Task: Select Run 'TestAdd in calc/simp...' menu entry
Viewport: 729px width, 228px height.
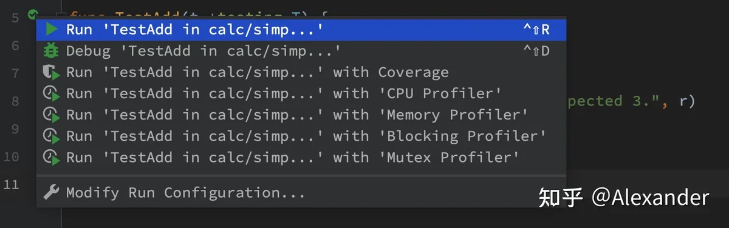Action: [x=301, y=30]
